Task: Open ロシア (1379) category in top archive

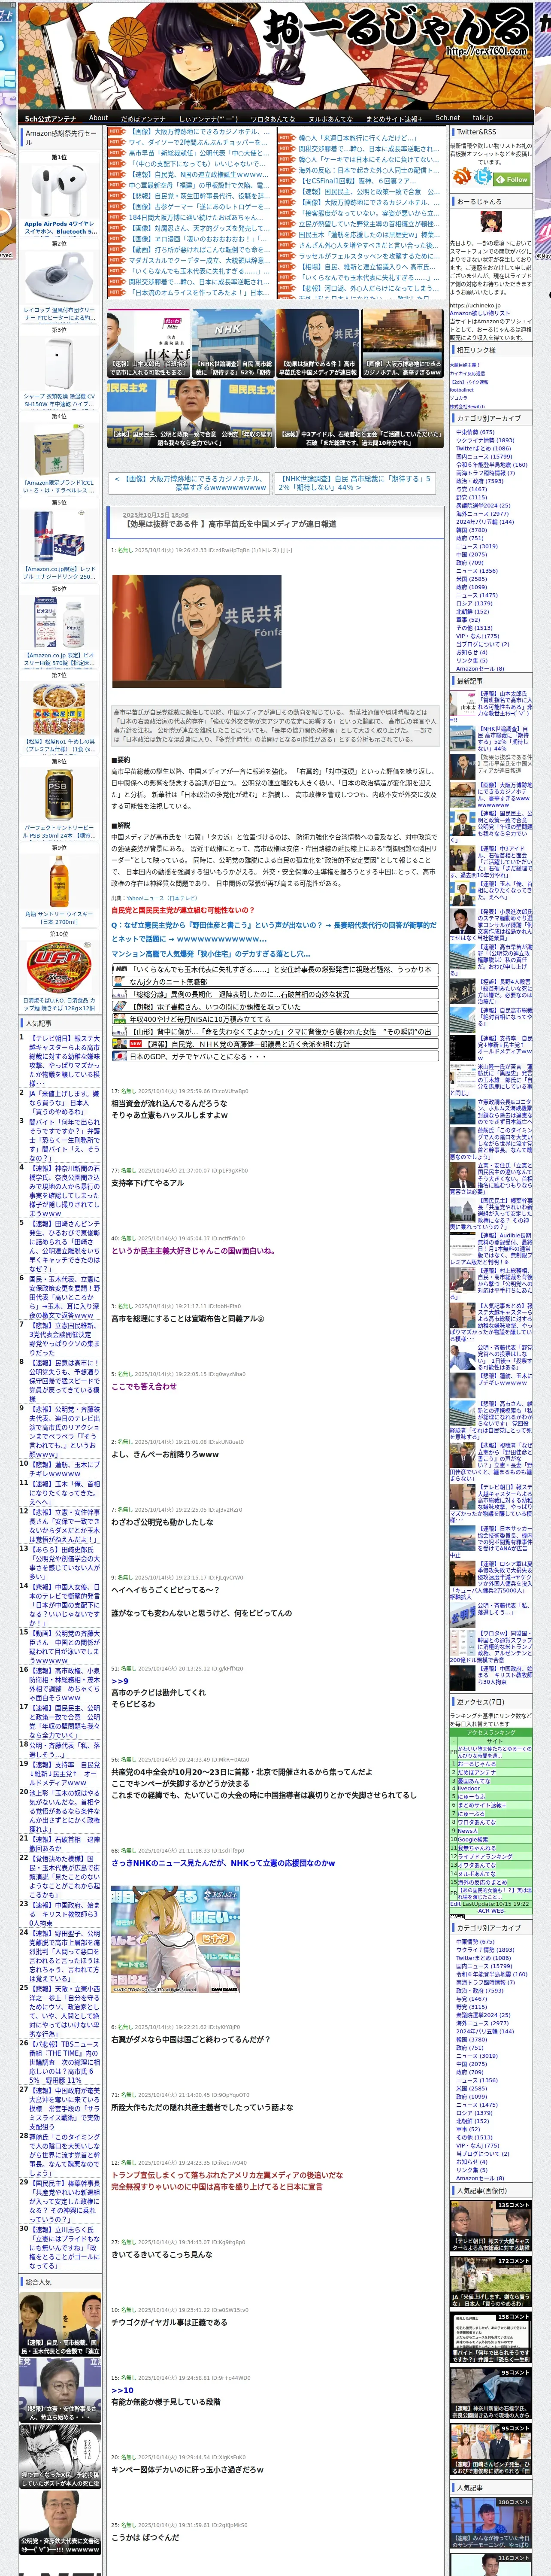Action: 474,603
